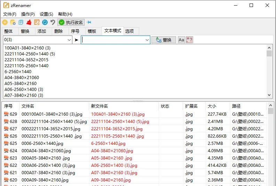Click the splitter grip between panels
The image size is (276, 186).
[x=138, y=101]
